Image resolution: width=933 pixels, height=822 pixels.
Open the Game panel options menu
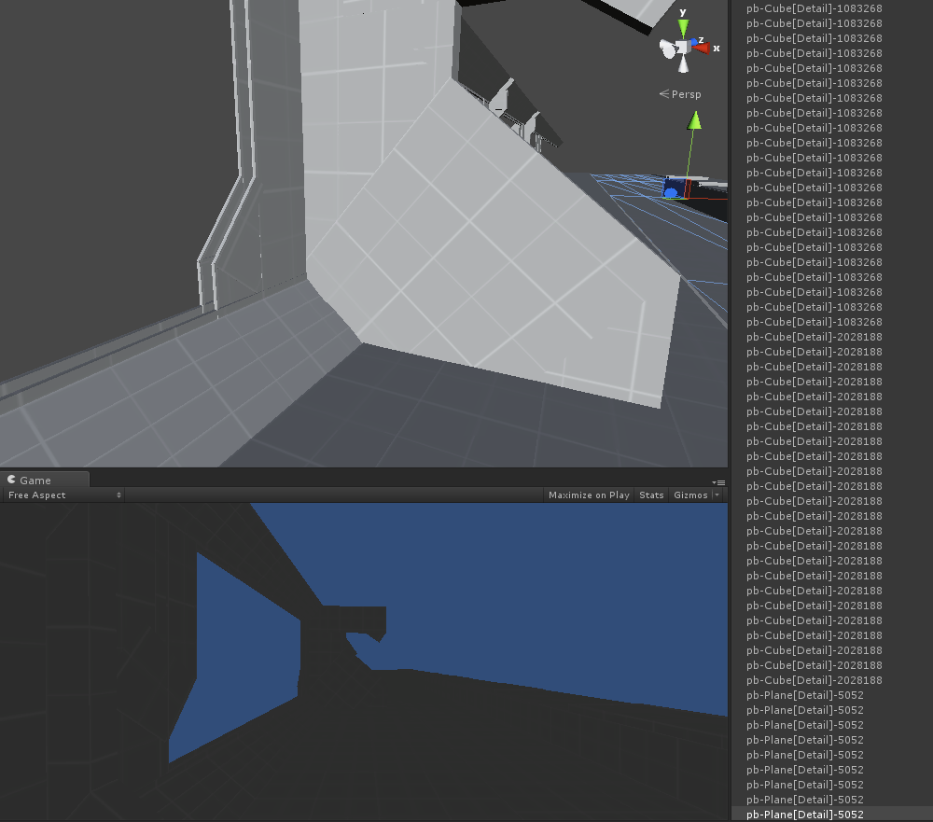pyautogui.click(x=719, y=481)
